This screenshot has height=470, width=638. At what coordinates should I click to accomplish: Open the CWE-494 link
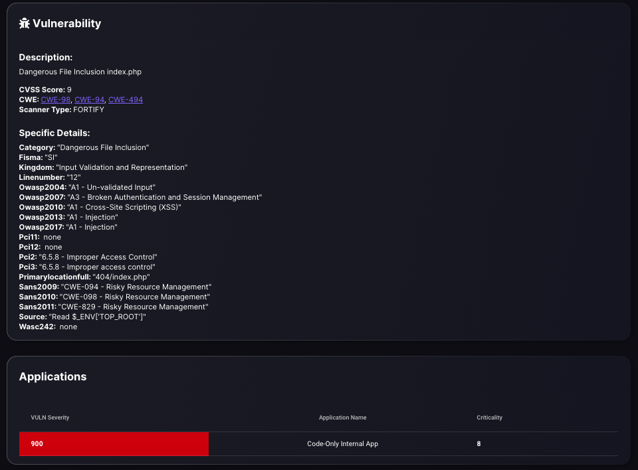coord(126,100)
